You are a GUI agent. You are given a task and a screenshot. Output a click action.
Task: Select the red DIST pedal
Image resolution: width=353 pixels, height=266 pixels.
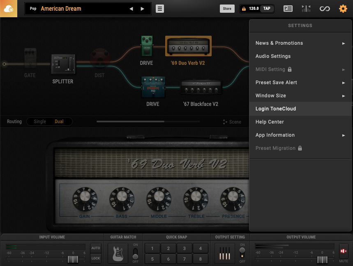(x=100, y=58)
